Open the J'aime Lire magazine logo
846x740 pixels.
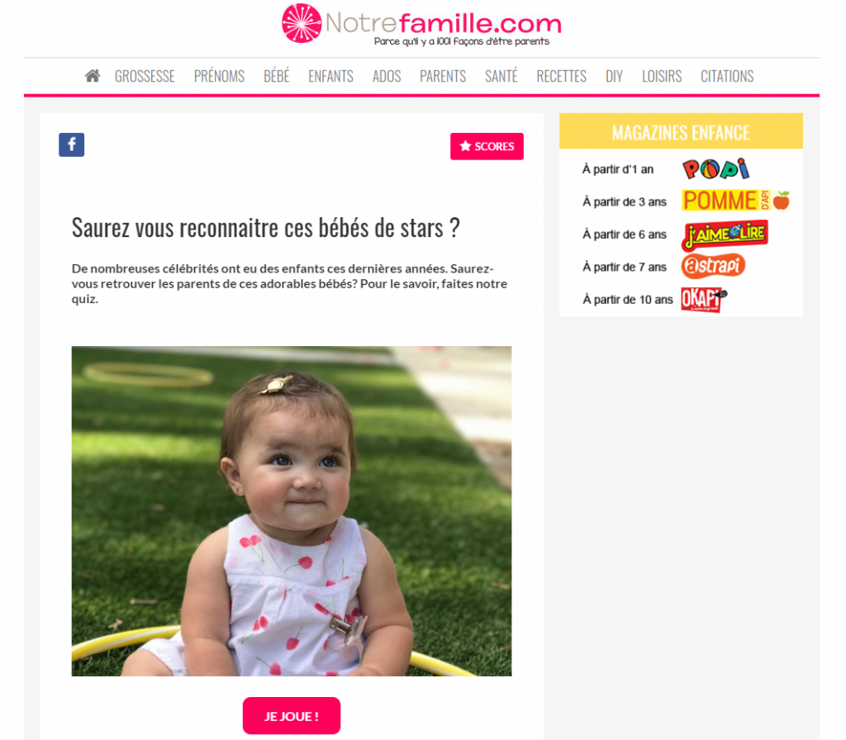725,235
